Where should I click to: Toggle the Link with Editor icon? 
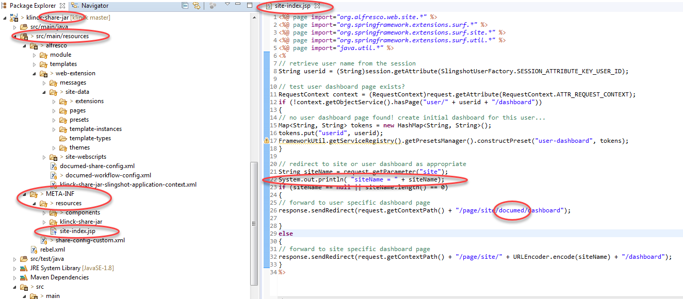click(197, 6)
